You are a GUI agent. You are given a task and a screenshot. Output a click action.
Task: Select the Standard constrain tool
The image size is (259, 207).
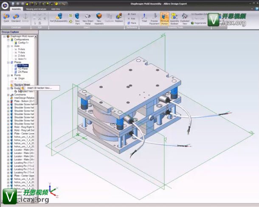(x=16, y=17)
